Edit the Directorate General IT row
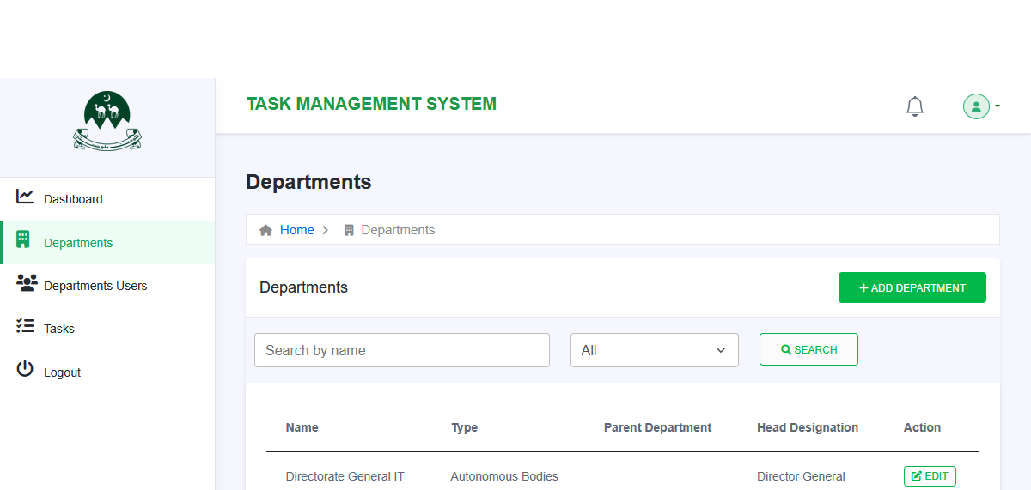The image size is (1031, 490). [x=930, y=476]
